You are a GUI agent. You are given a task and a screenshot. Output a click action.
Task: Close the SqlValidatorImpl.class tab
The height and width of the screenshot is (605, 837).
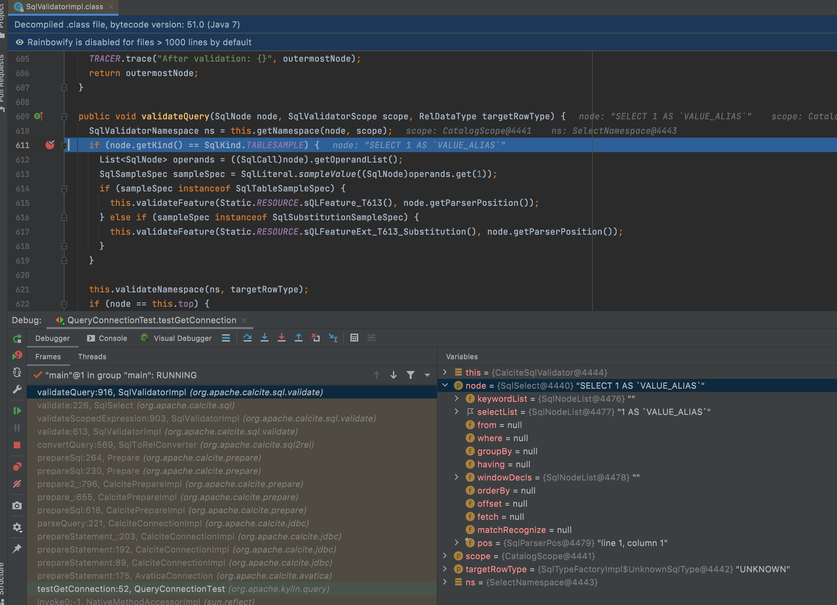point(111,7)
